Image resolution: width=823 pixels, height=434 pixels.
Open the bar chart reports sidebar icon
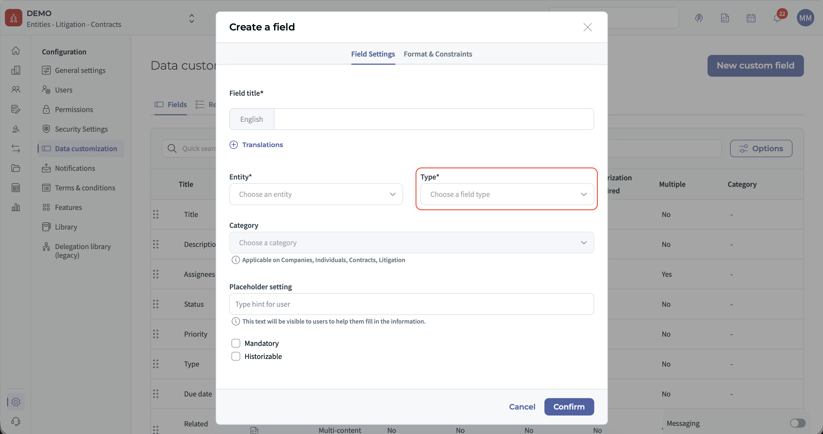pos(16,207)
